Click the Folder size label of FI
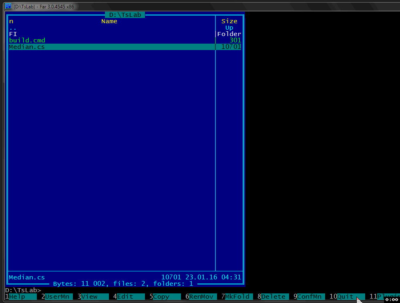This screenshot has width=400, height=303. [x=229, y=34]
